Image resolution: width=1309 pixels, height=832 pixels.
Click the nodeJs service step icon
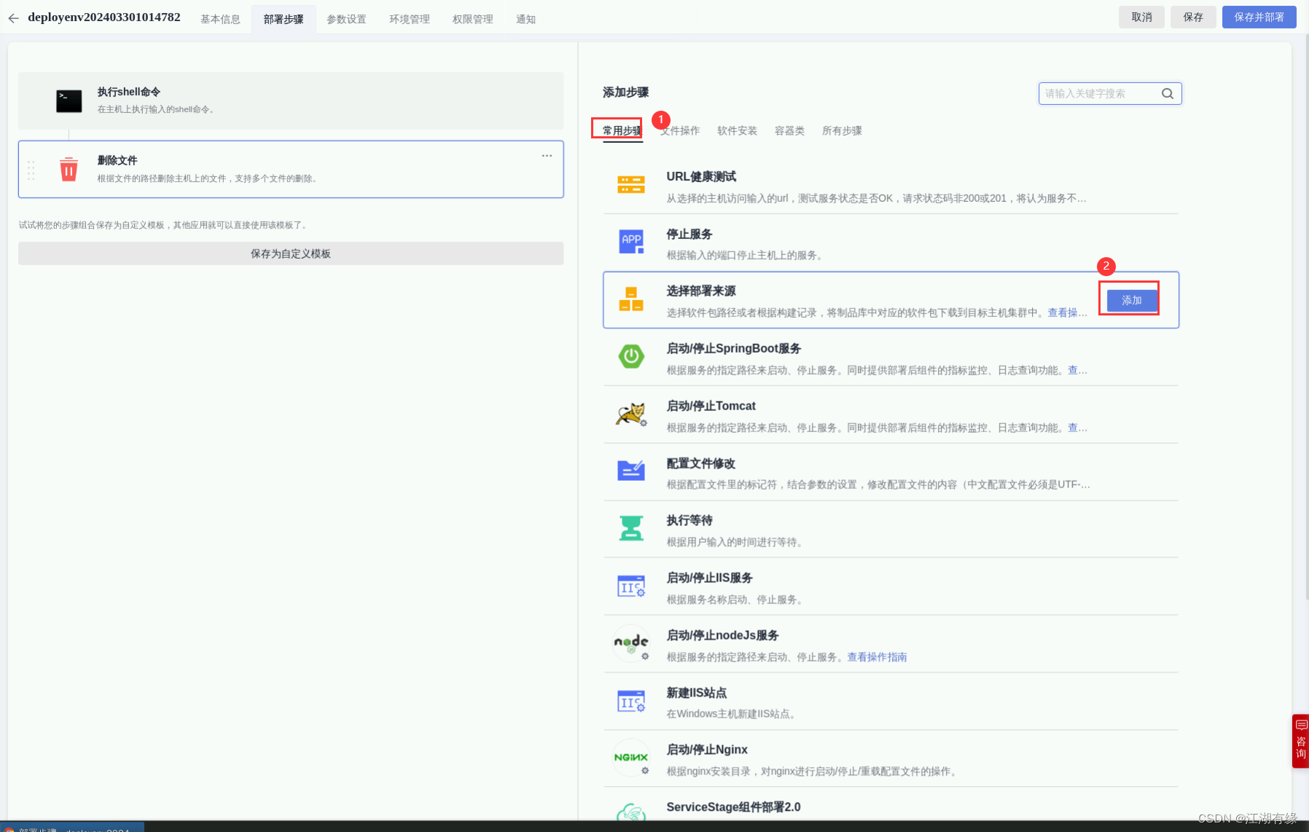click(x=631, y=643)
